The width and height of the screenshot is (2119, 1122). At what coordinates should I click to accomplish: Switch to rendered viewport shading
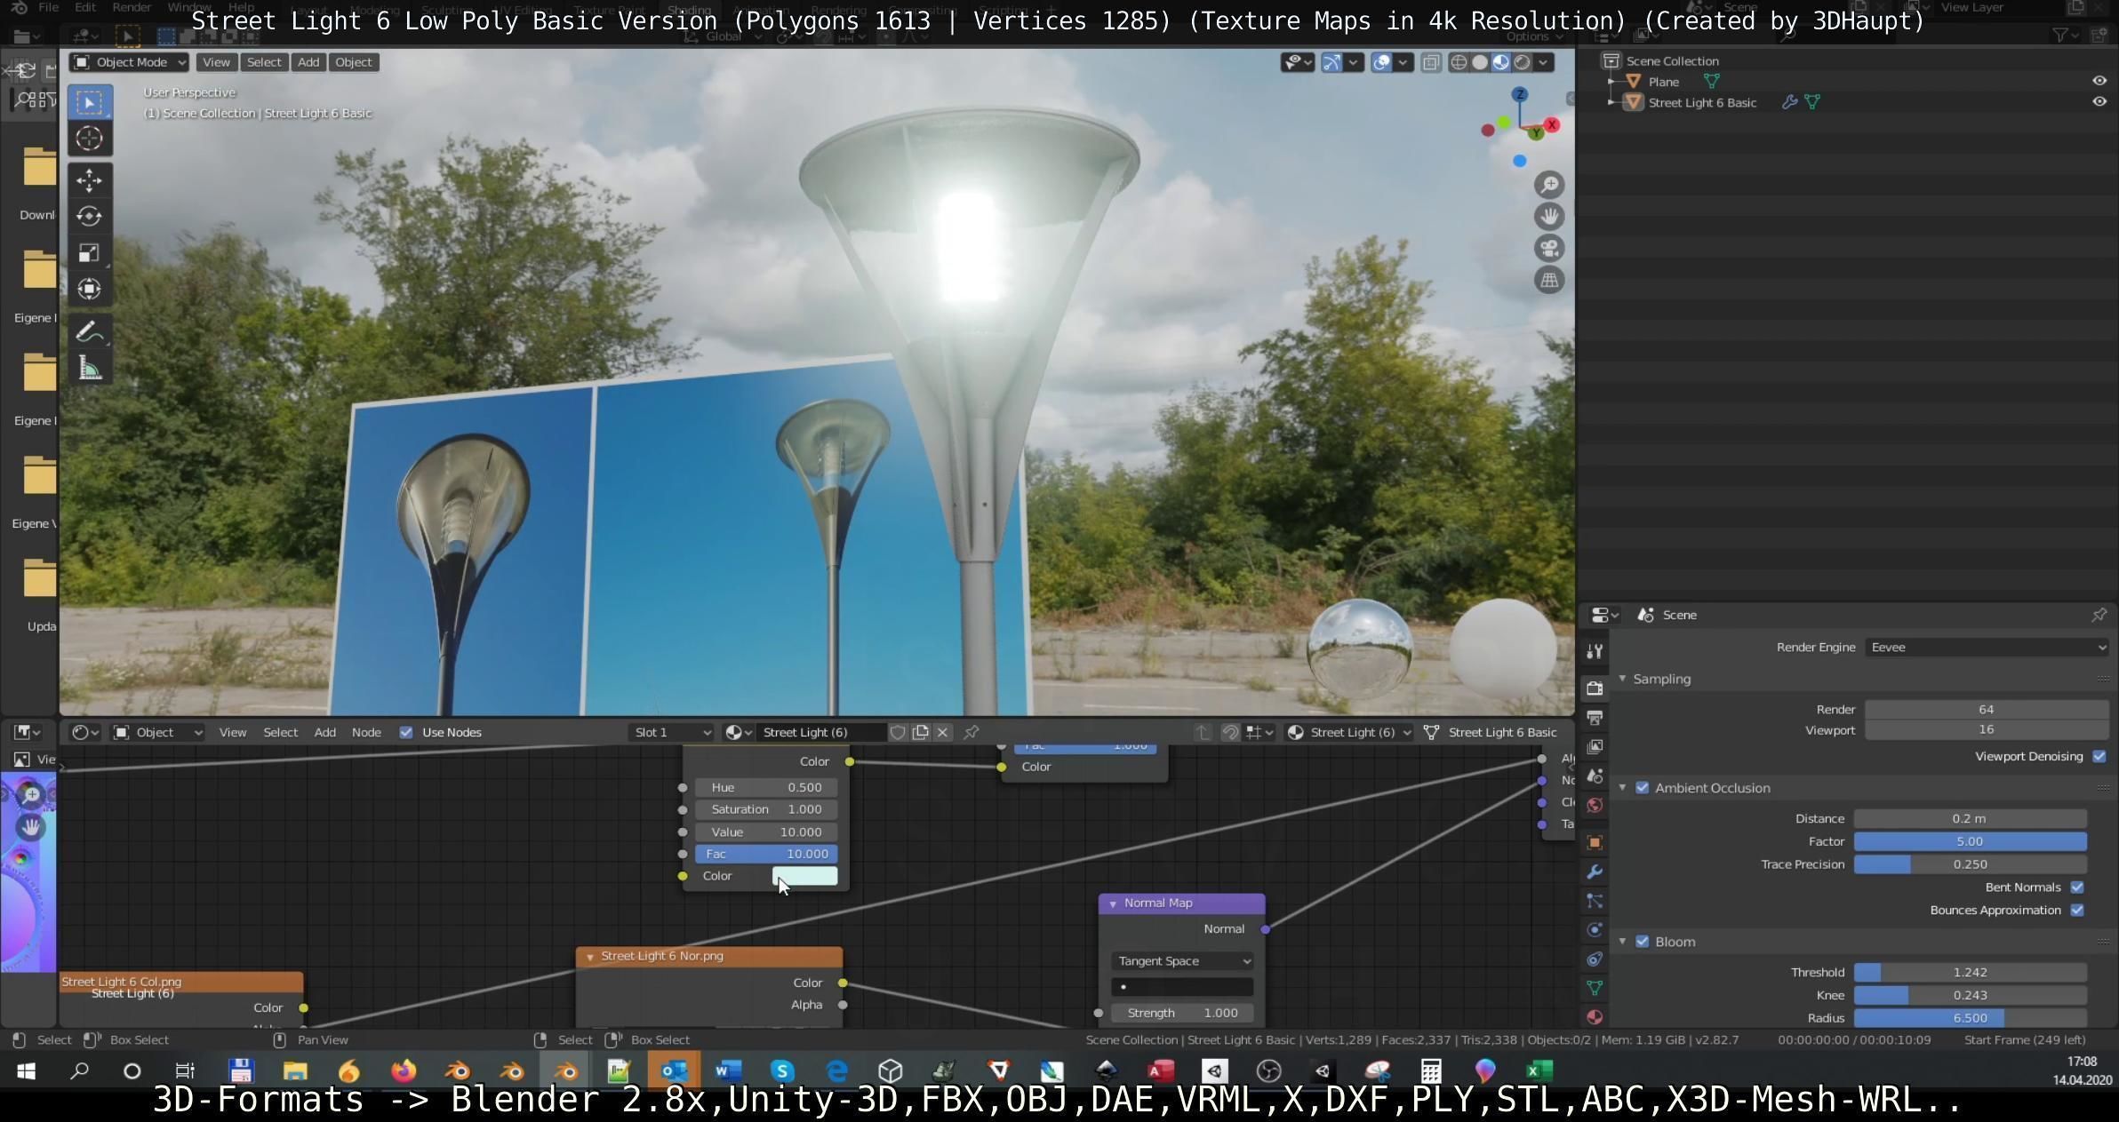[1523, 62]
